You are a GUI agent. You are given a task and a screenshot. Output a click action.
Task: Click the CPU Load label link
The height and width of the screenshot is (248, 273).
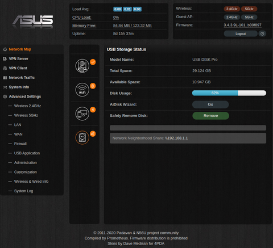click(82, 18)
